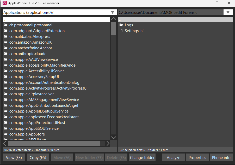Select the Settings.ini file name

[x=134, y=31]
